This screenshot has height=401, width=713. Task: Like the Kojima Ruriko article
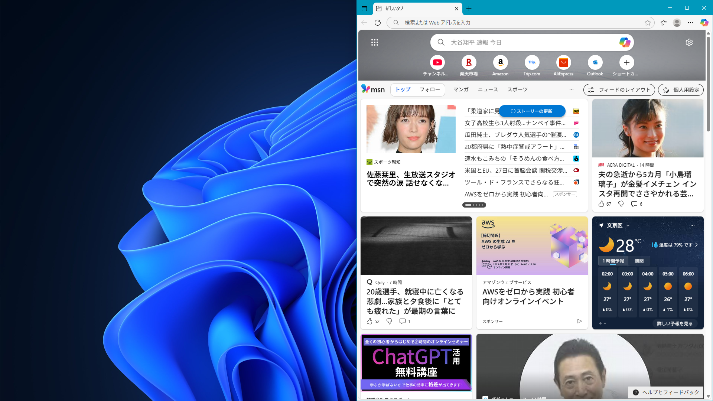coord(601,204)
